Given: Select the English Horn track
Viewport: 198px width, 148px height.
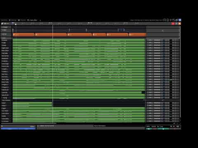Looking at the screenshot, I should coord(7,48).
